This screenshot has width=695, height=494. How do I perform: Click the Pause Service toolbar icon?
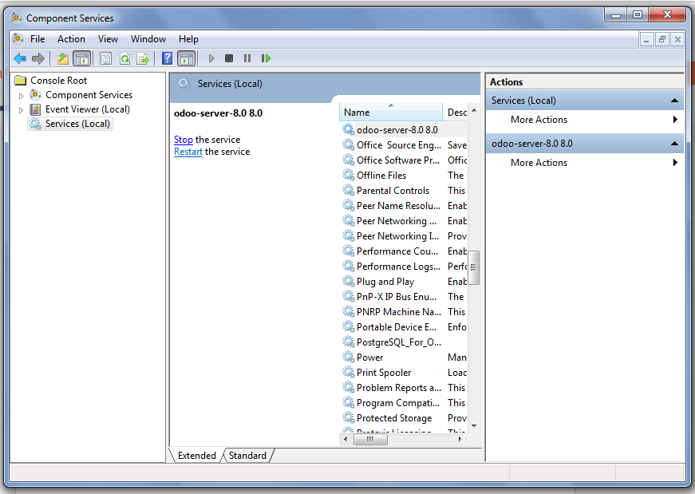click(247, 58)
